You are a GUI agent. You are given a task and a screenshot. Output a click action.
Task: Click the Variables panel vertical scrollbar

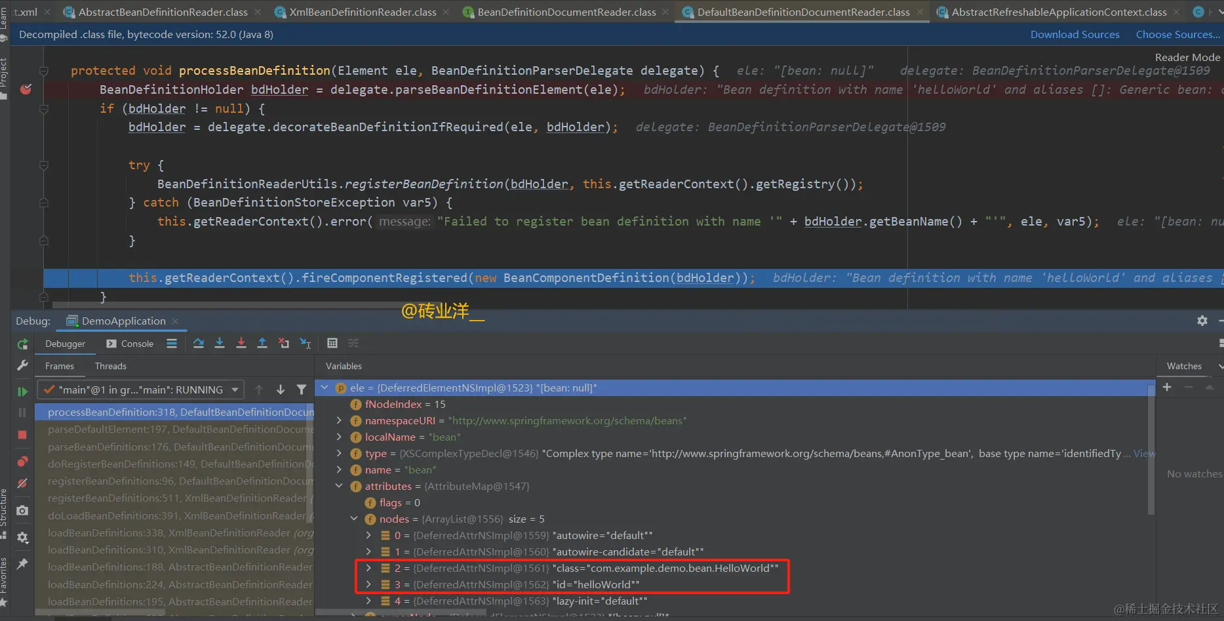pos(1151,449)
